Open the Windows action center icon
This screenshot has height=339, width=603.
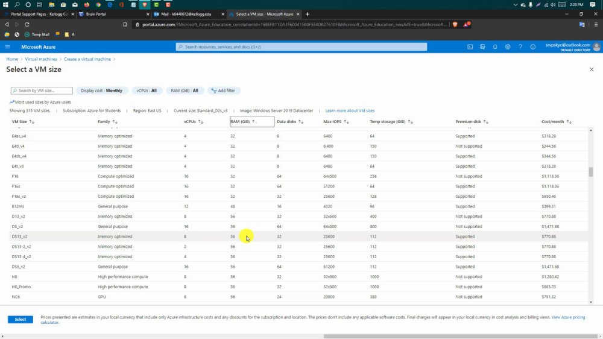pos(593,5)
